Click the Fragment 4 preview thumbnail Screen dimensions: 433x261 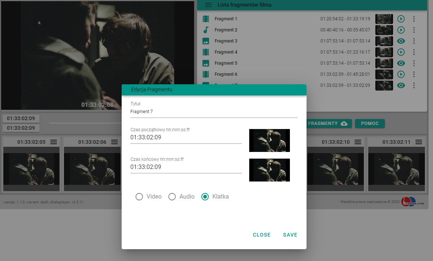(x=384, y=52)
